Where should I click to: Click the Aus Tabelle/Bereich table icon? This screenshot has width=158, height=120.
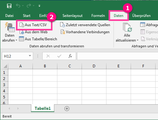(21, 39)
